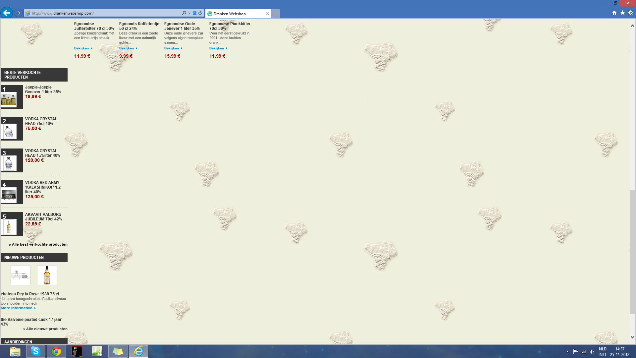Open the Tools gear icon
636x358 pixels.
(631, 13)
